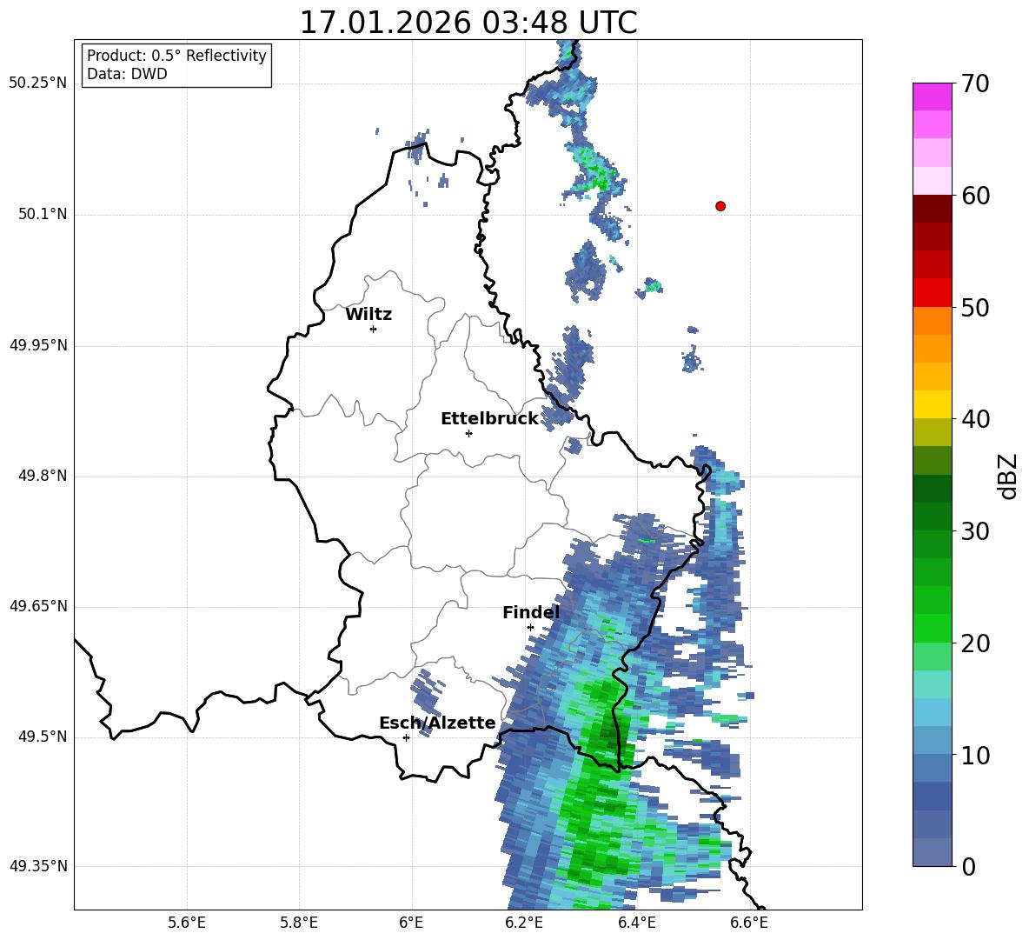The width and height of the screenshot is (1029, 940).
Task: Click the 49.65°N latitude label
Action: 38,606
